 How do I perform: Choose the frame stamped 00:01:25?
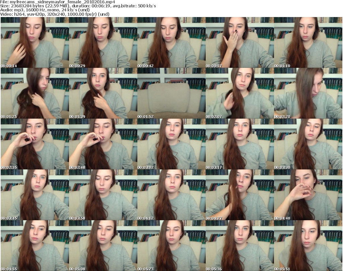[35, 93]
